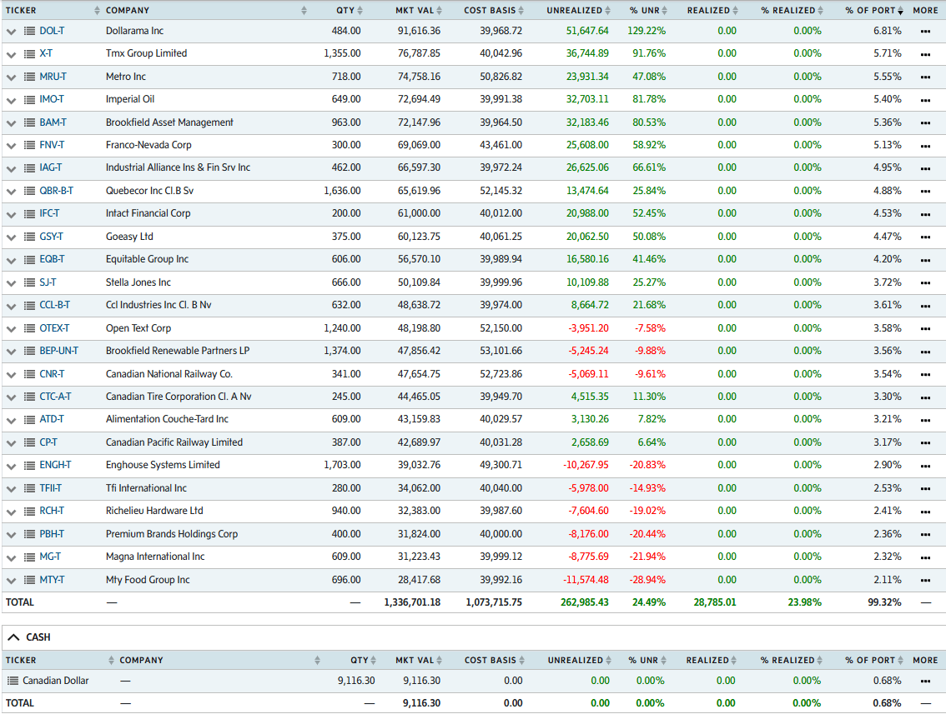Viewport: 946px width, 714px height.
Task: Open the TFII-T ticker link
Action: tap(51, 488)
